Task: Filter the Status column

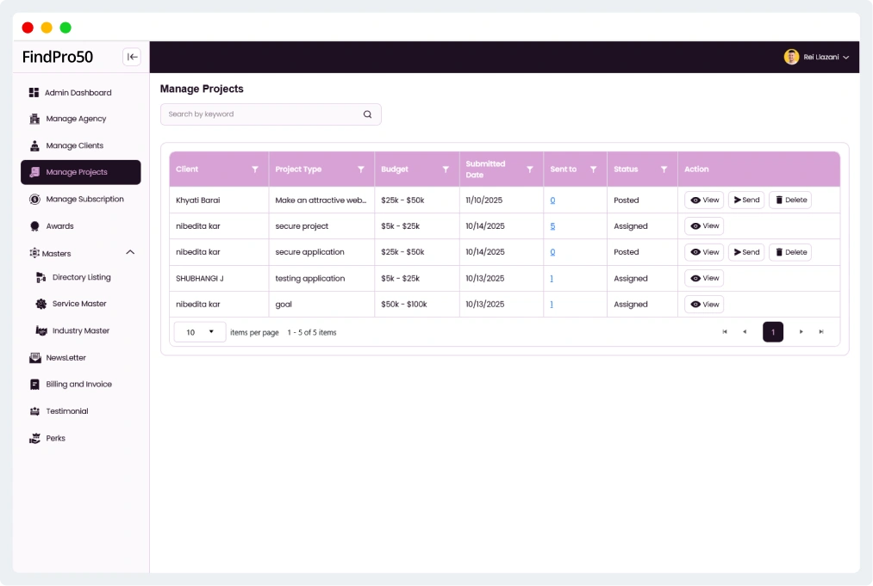Action: [x=664, y=170]
